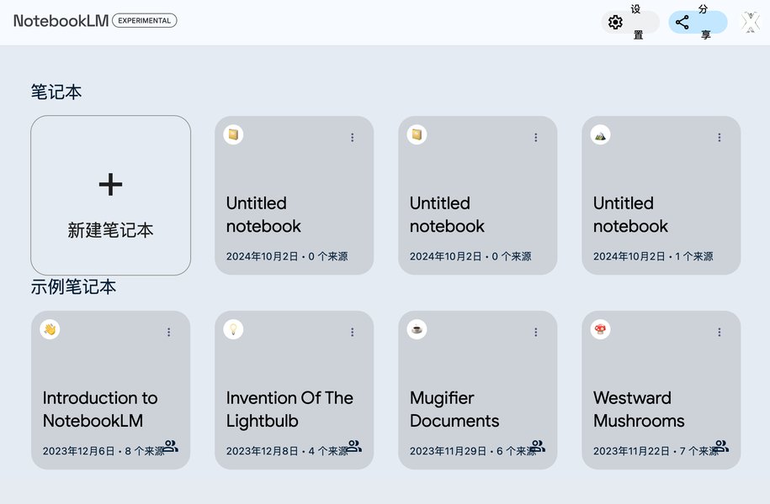The width and height of the screenshot is (770, 504).
Task: Click the mountain emoji notebook icon
Action: coord(600,135)
